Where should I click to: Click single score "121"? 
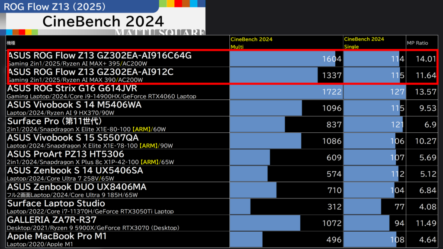398,124
